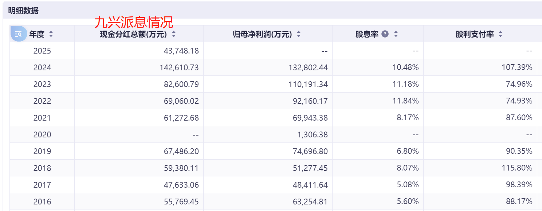
Task: Select the 2016 year row
Action: 273,202
